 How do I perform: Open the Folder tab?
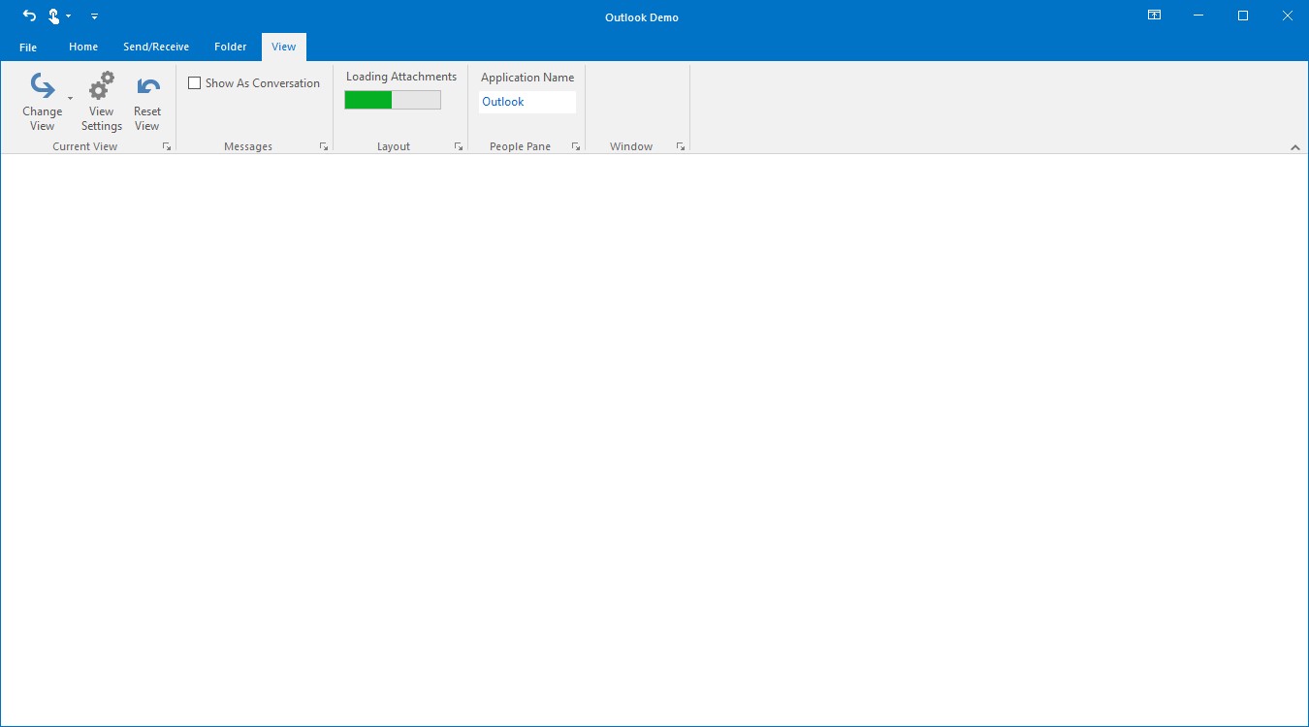pos(230,46)
